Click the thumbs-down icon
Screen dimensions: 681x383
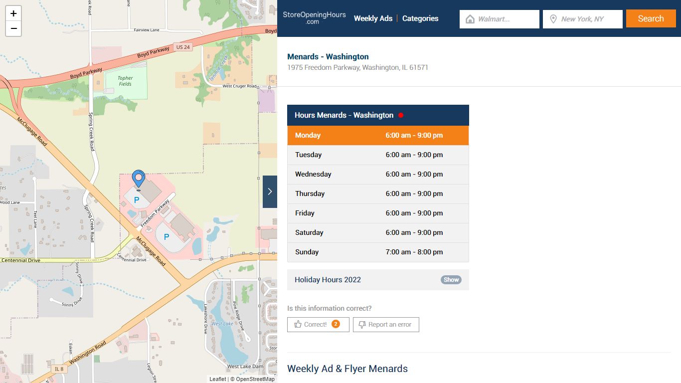click(362, 324)
